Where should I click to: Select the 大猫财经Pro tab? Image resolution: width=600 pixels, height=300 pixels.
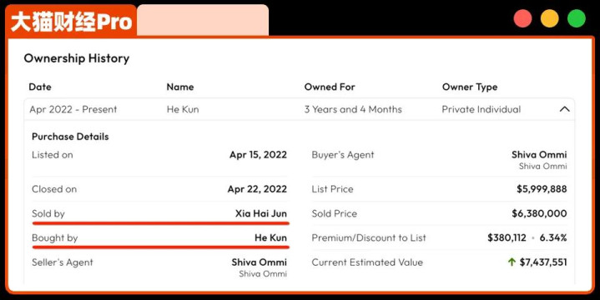pyautogui.click(x=71, y=21)
